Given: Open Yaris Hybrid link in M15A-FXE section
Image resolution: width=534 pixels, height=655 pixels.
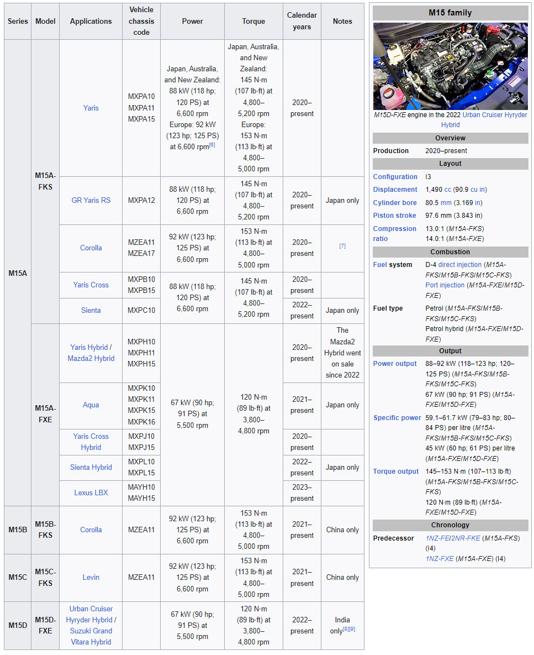Looking at the screenshot, I should pos(89,347).
